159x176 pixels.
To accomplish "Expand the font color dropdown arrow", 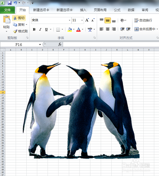I will tap(82, 29).
